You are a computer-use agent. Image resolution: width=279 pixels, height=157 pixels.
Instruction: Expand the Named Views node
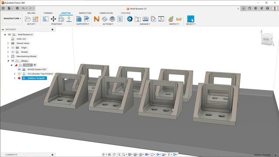click(x=8, y=43)
